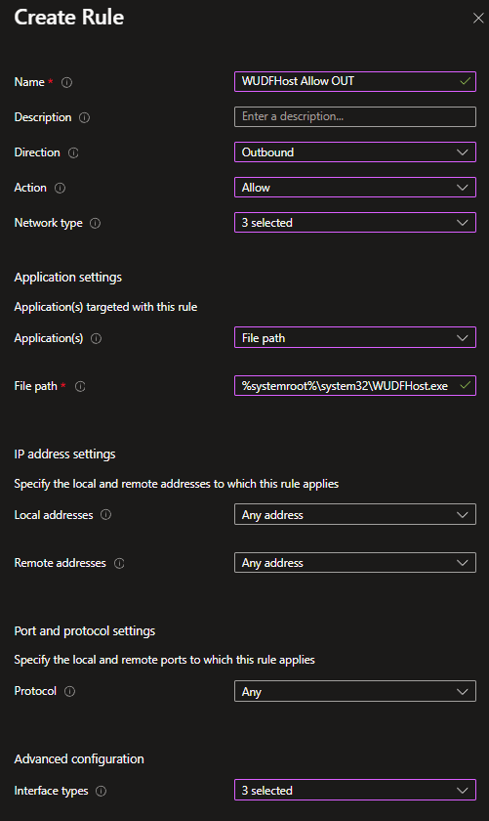Screen dimensions: 489x821
Task: Click the info icon next to Name
Action: (67, 82)
